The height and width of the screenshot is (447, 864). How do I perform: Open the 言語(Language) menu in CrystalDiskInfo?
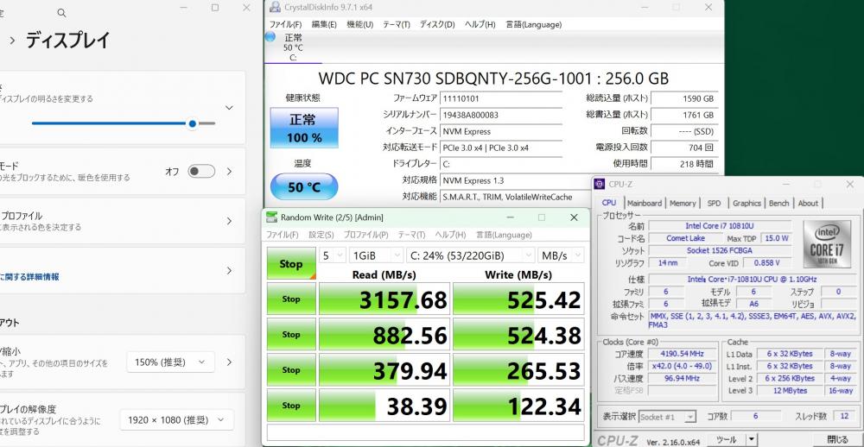[x=534, y=25]
